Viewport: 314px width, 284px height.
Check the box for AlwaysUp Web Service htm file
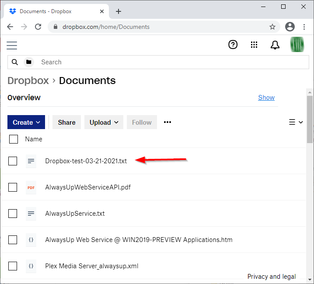[x=13, y=240]
